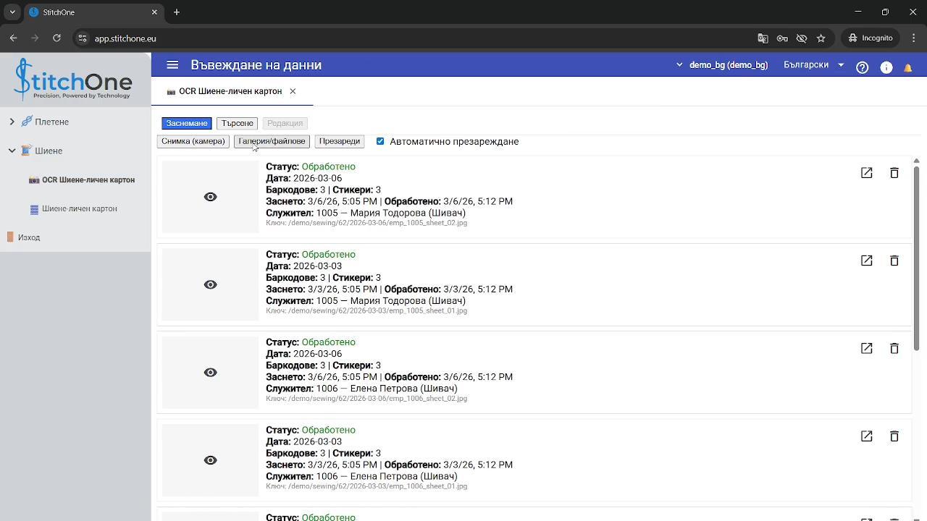The width and height of the screenshot is (927, 521).
Task: Open a new browser tab
Action: (x=177, y=12)
